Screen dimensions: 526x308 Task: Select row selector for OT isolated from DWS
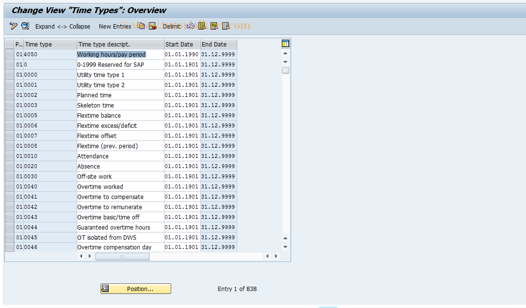coord(10,237)
